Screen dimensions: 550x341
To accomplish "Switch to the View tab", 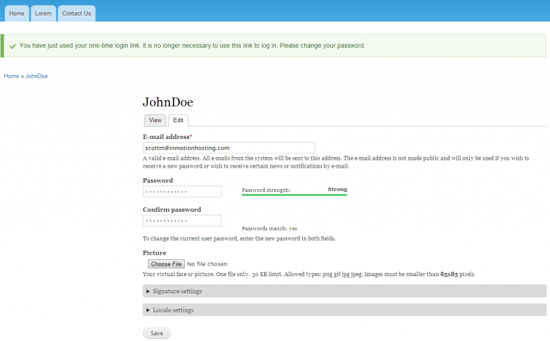I will click(x=155, y=120).
